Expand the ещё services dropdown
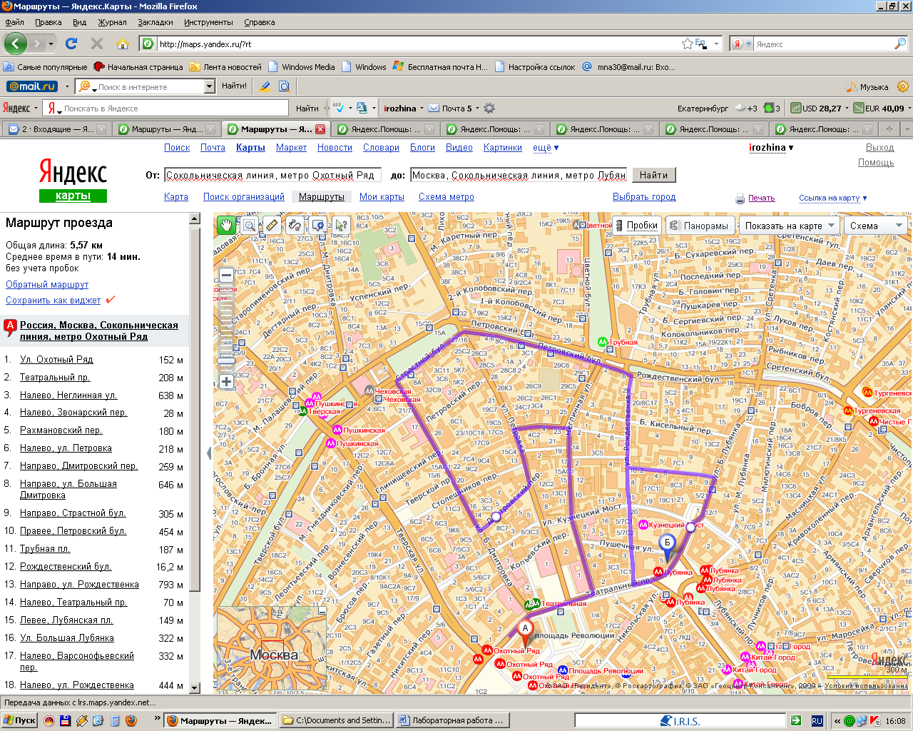The width and height of the screenshot is (913, 731). click(x=546, y=147)
